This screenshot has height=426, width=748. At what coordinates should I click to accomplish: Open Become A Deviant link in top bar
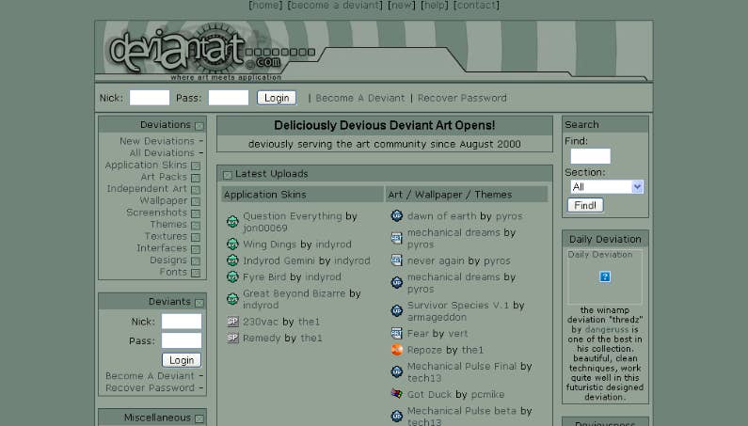pyautogui.click(x=360, y=98)
